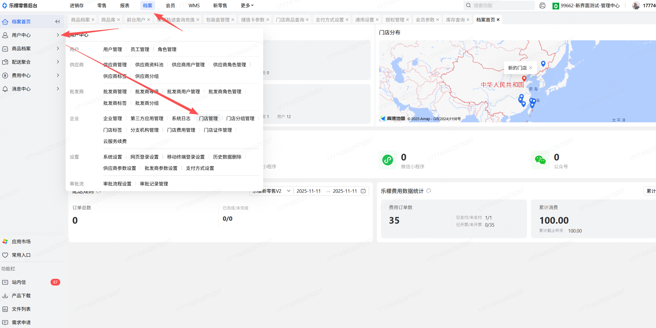The height and width of the screenshot is (328, 656).
Task: Click the WeChat official account icon
Action: [x=540, y=160]
